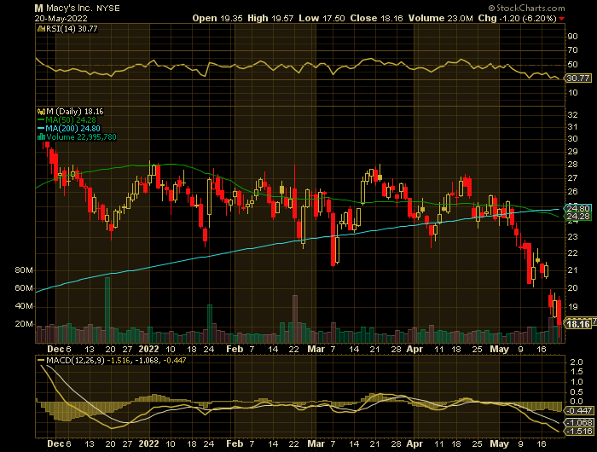This screenshot has height=452, width=597.
Task: Click the Volume 22,995,780 legend text
Action: point(81,137)
